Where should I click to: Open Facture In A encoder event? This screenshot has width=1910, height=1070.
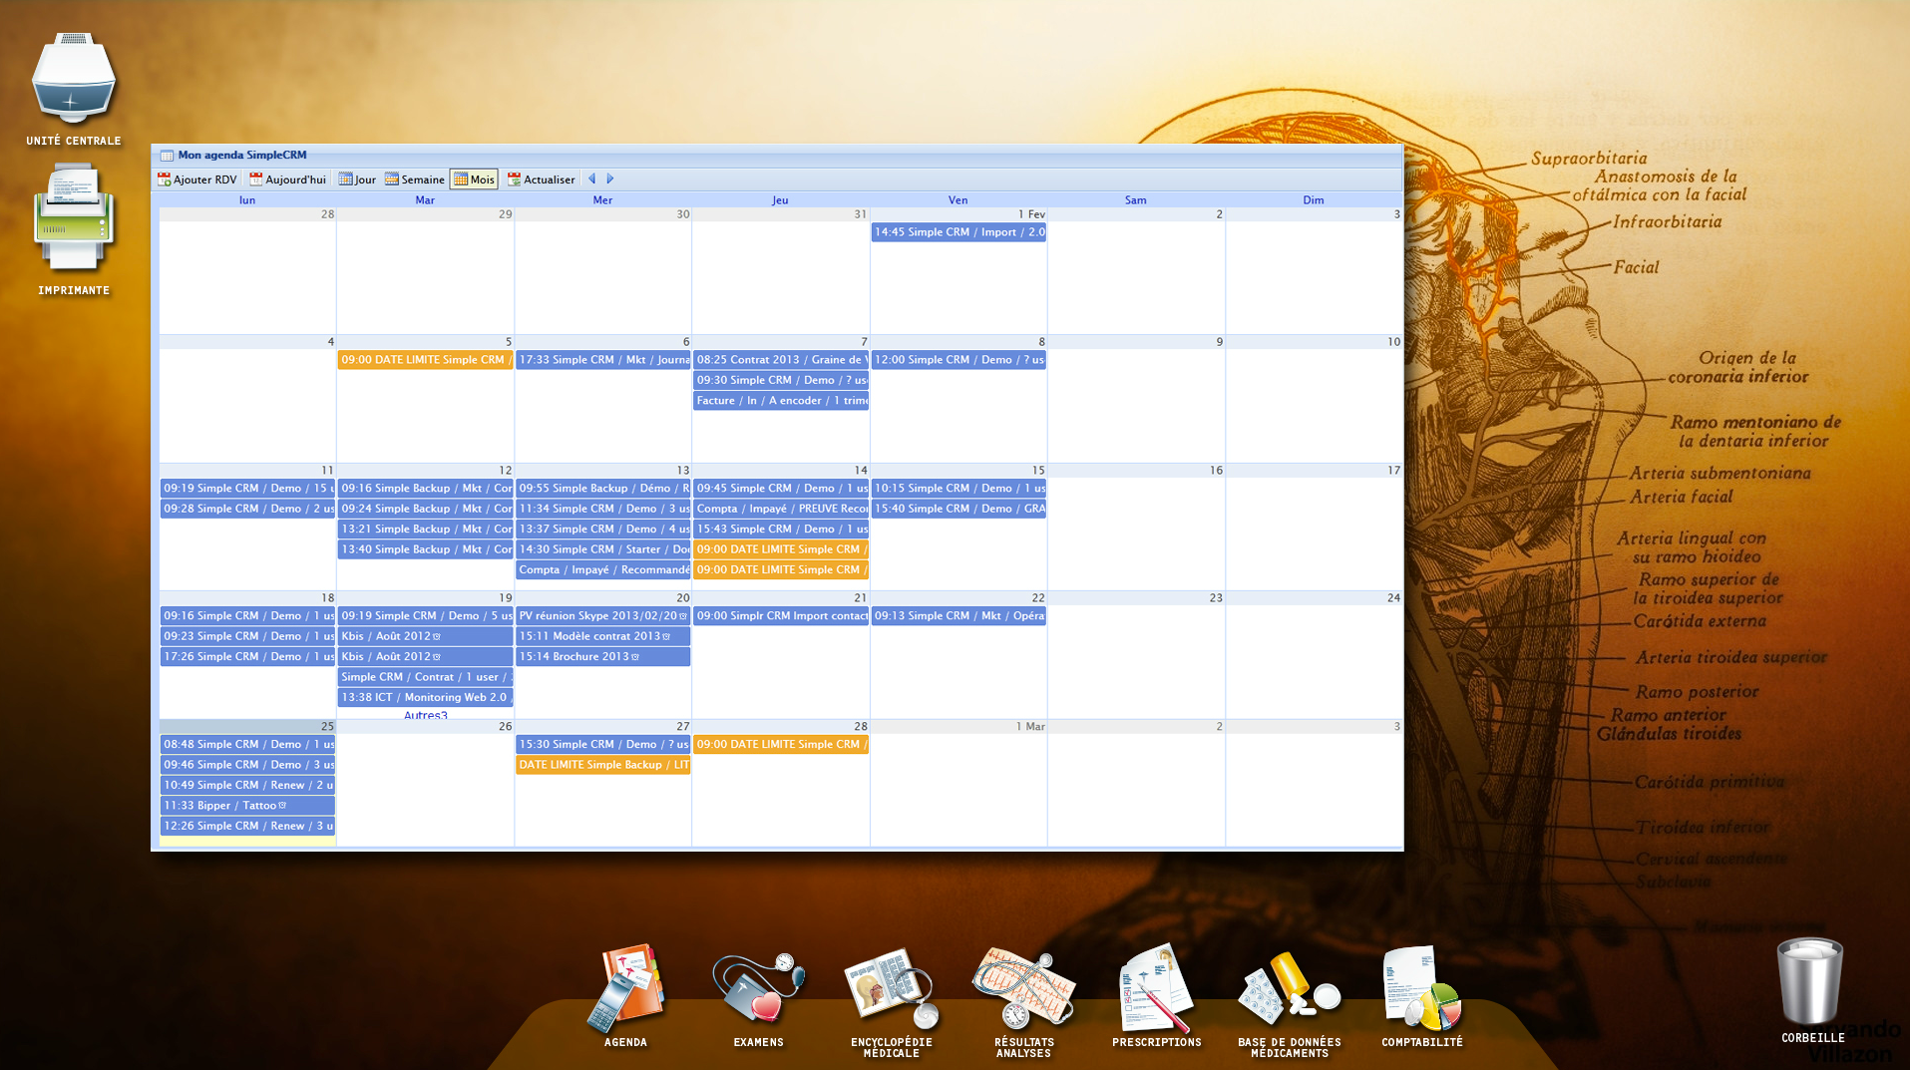(781, 401)
